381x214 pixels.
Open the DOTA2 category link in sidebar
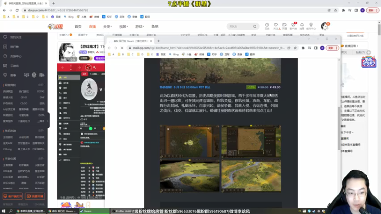coord(40,91)
